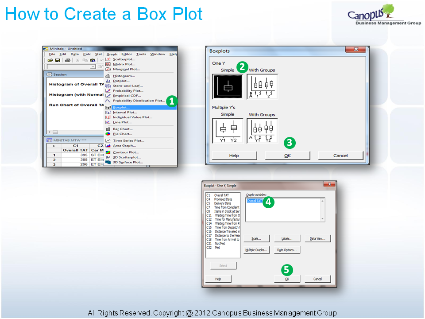Click the Line Plot icon in Graph menu
This screenshot has width=425, height=319.
pos(108,122)
